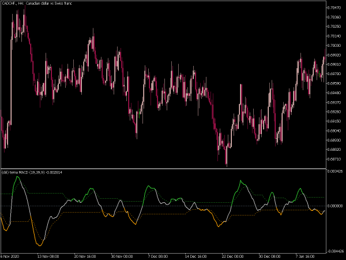Click the 30 Nov 00:00 time label
The image size is (346, 260).
[122, 257]
